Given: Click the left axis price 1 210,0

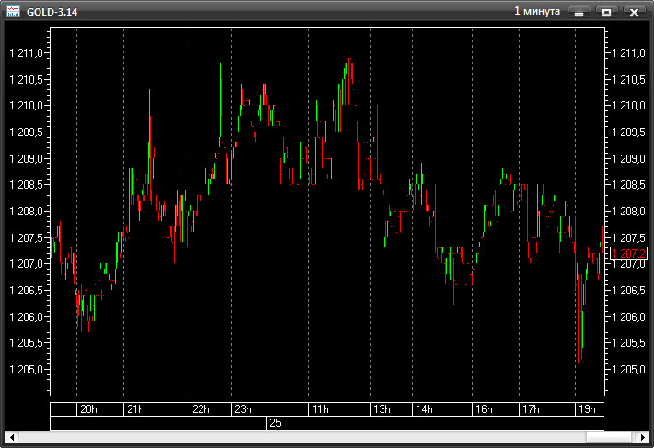Looking at the screenshot, I should coord(27,106).
